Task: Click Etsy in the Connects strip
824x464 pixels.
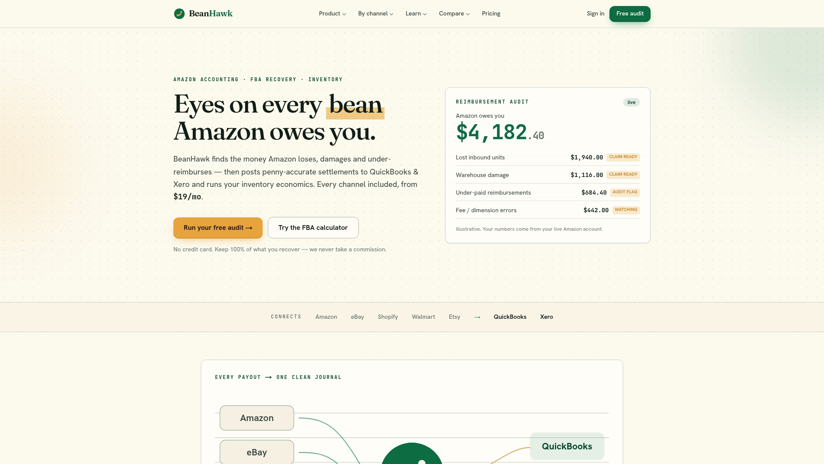Action: point(454,317)
